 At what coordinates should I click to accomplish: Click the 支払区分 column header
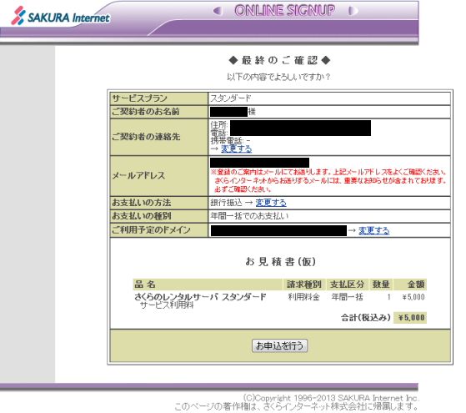click(x=348, y=285)
